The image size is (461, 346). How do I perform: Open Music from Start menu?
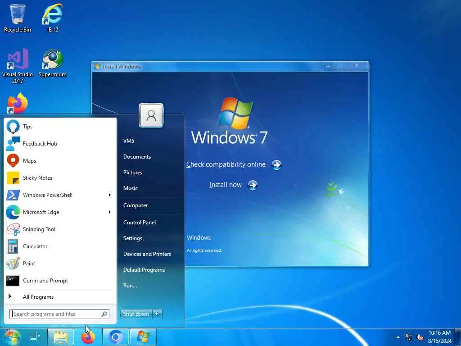pos(130,188)
